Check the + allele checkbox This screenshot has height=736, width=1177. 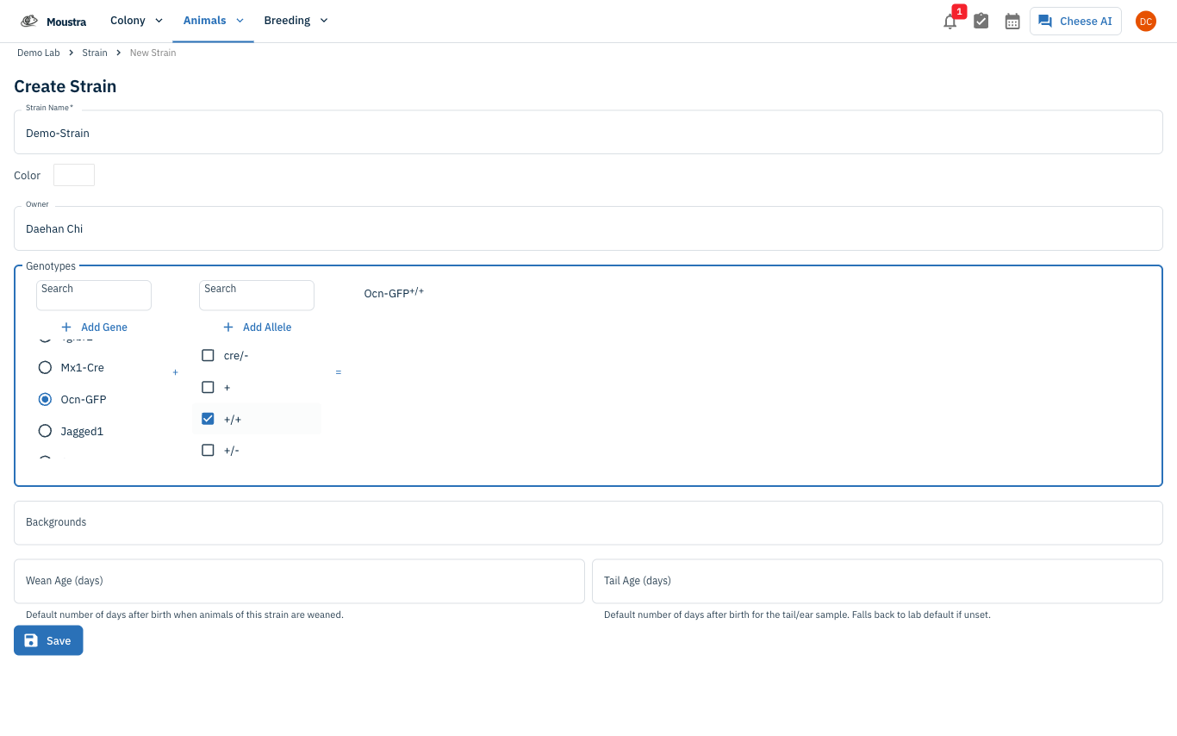[x=208, y=387]
